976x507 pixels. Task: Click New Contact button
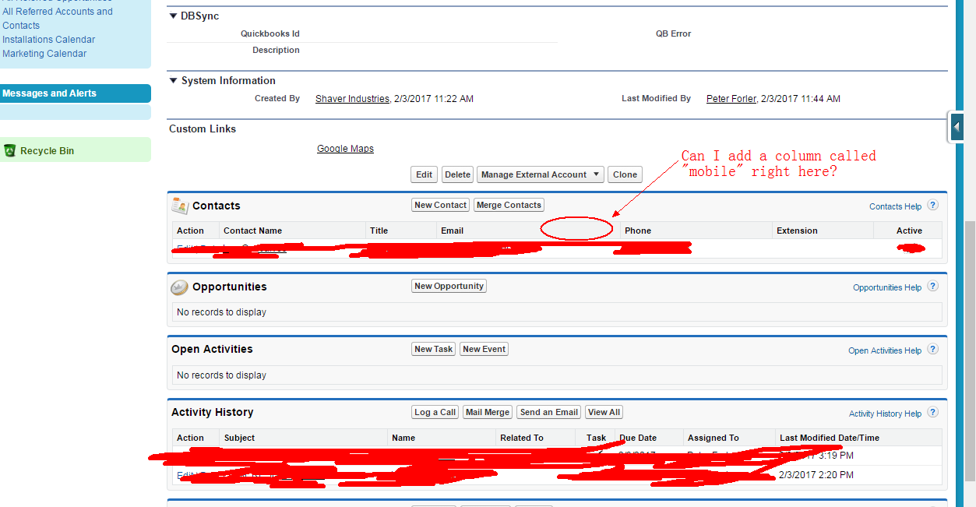[x=440, y=205]
